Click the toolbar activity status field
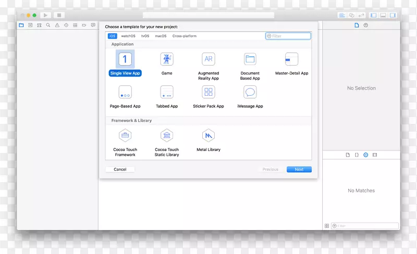417x254 pixels. click(x=208, y=15)
